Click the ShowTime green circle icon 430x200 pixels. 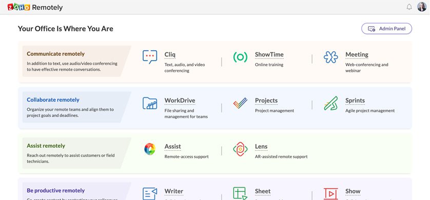(240, 57)
